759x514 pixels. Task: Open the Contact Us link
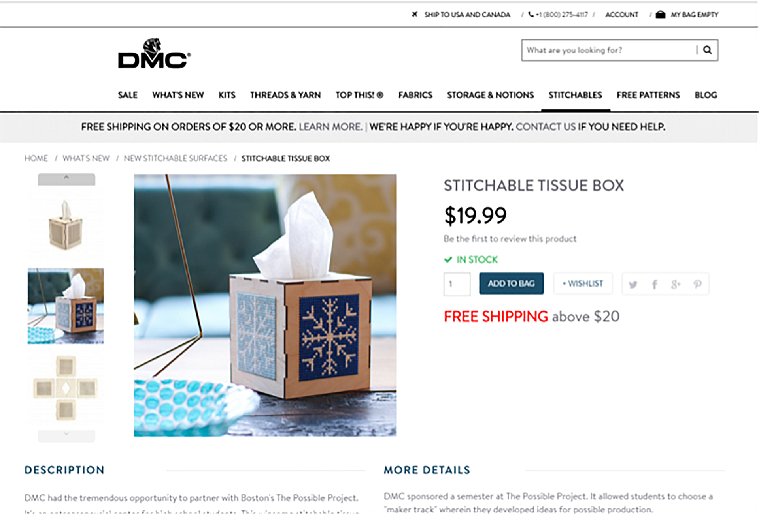coord(546,127)
